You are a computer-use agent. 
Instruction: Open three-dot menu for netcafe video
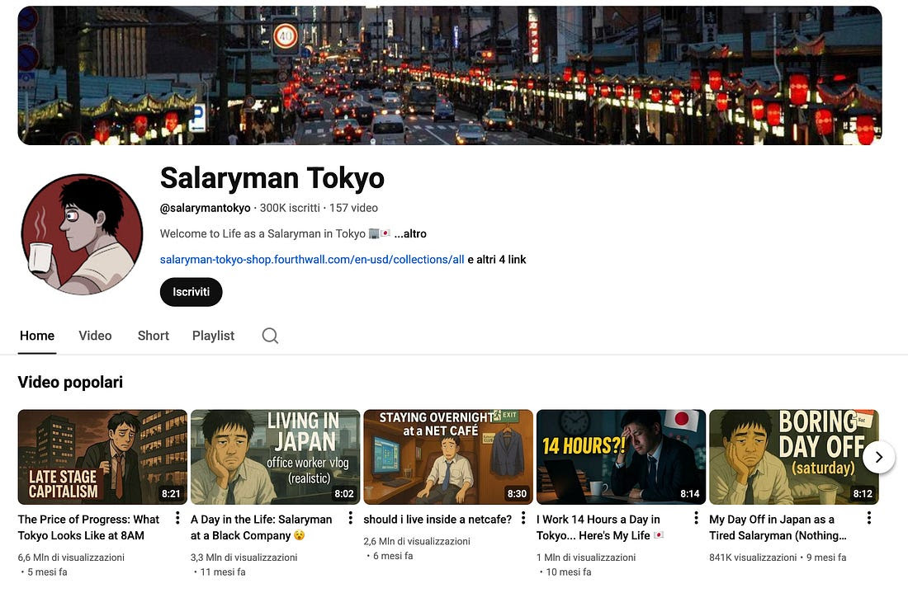(523, 519)
